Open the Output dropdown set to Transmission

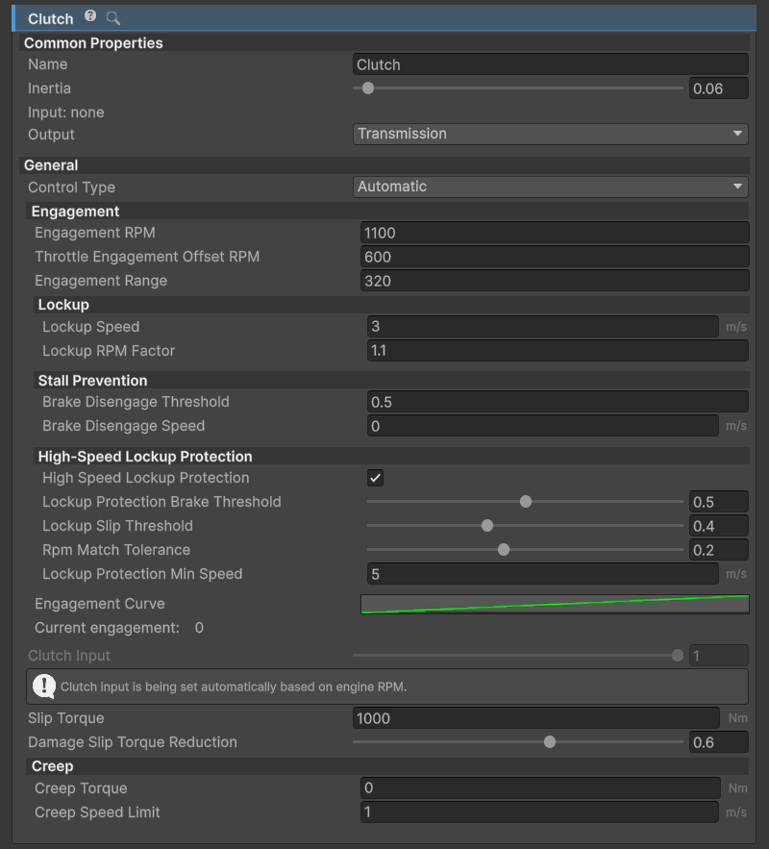coord(551,134)
